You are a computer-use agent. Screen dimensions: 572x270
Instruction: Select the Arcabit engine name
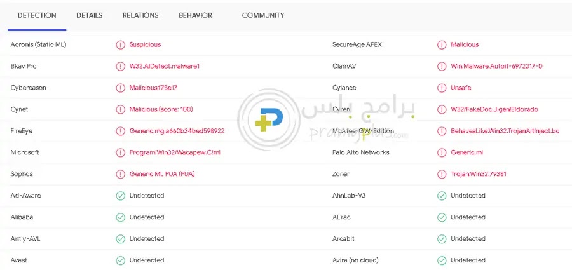(x=343, y=238)
